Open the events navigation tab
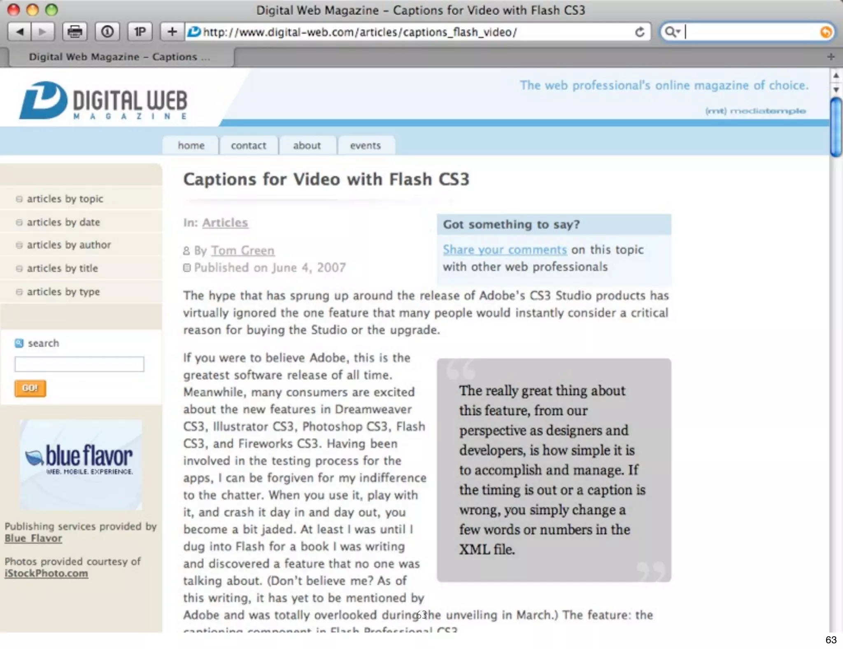Image resolution: width=843 pixels, height=649 pixels. pyautogui.click(x=365, y=146)
